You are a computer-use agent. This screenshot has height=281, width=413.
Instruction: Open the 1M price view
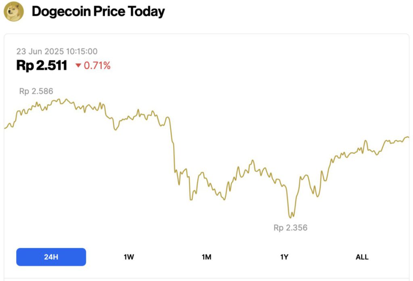206,256
